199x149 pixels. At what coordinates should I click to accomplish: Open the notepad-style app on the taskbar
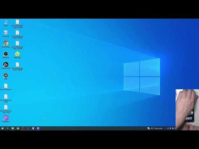[33, 128]
